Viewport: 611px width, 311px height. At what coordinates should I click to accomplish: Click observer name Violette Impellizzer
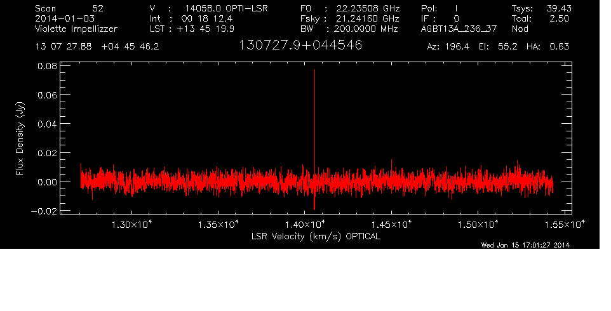click(x=76, y=29)
